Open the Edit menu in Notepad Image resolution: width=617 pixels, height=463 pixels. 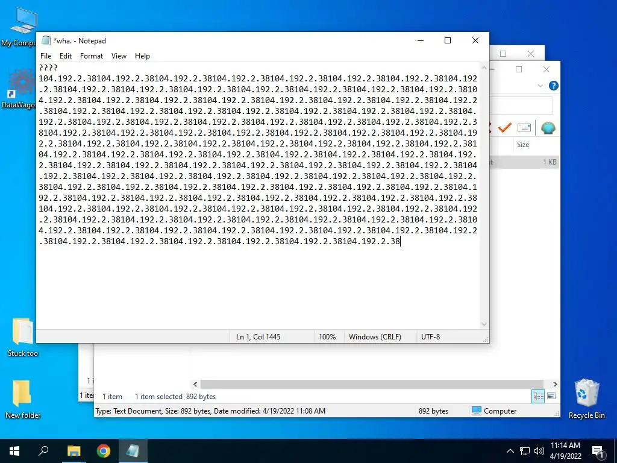(65, 56)
